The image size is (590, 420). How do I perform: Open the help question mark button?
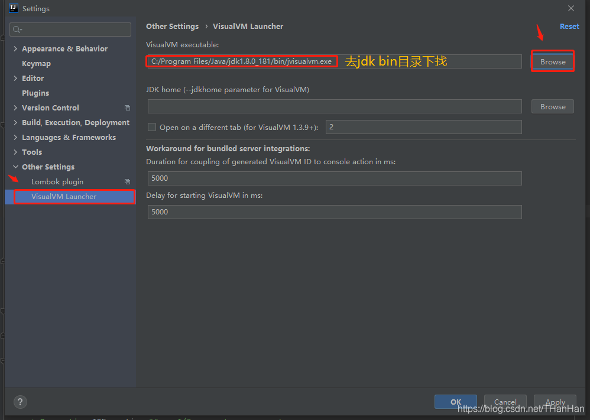pyautogui.click(x=20, y=402)
